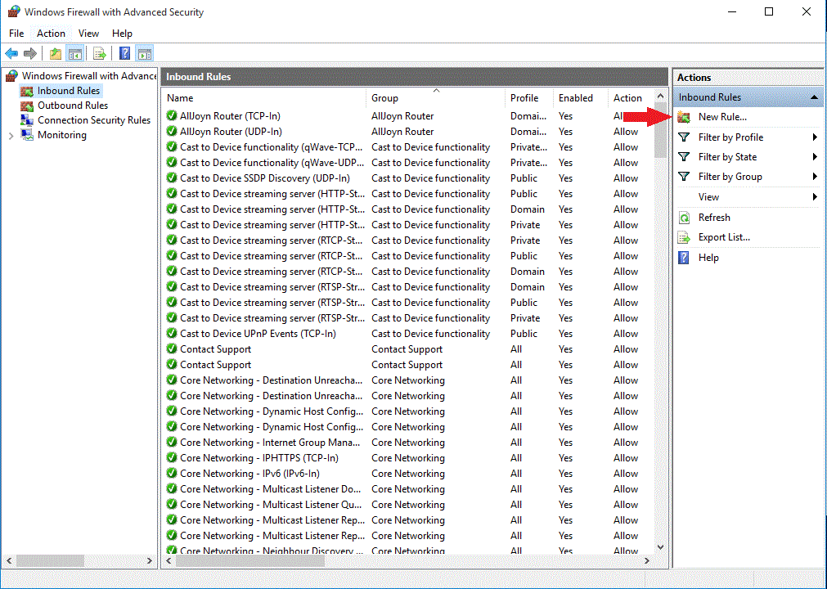
Task: Click the Export List toolbar icon
Action: 99,54
